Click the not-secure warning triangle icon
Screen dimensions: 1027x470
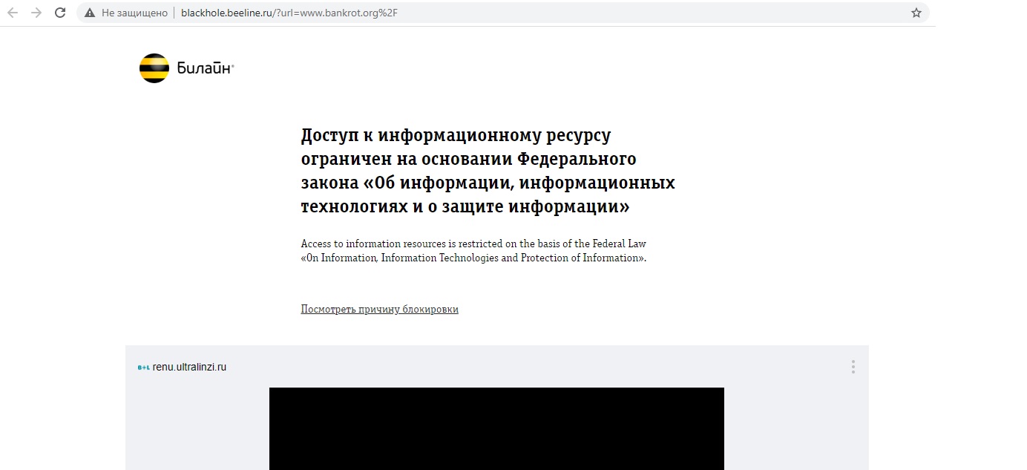click(x=90, y=13)
